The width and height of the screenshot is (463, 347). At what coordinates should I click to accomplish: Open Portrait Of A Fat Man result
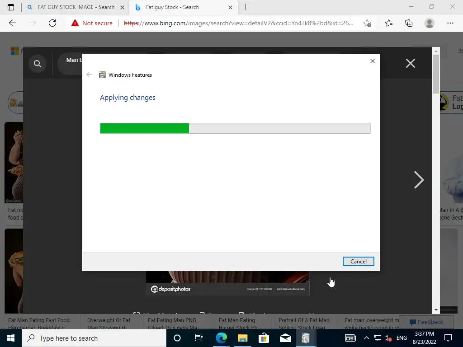(x=304, y=324)
